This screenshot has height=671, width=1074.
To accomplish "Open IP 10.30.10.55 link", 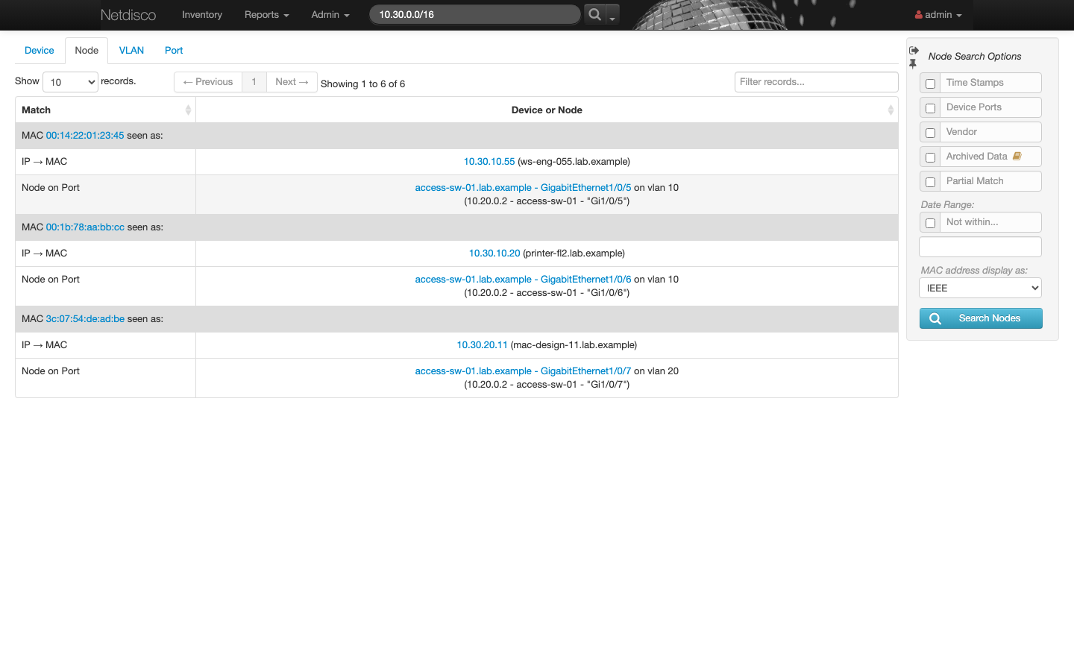I will pyautogui.click(x=489, y=162).
